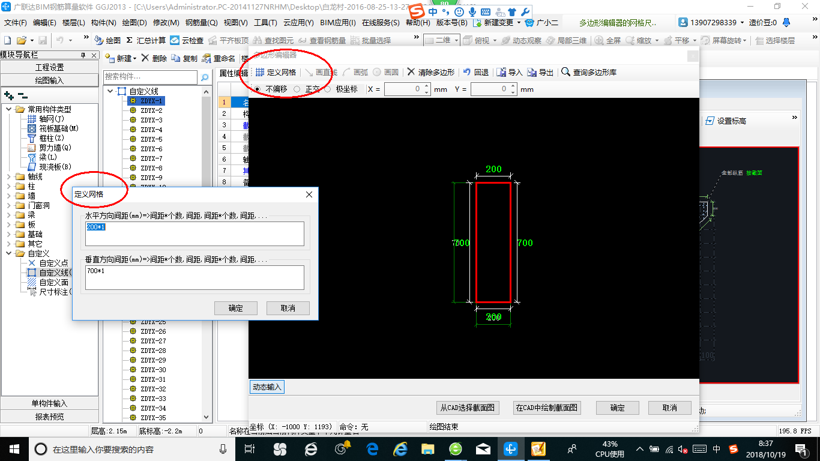Open the 单构件输入 navigation section
This screenshot has height=461, width=820.
[50, 403]
